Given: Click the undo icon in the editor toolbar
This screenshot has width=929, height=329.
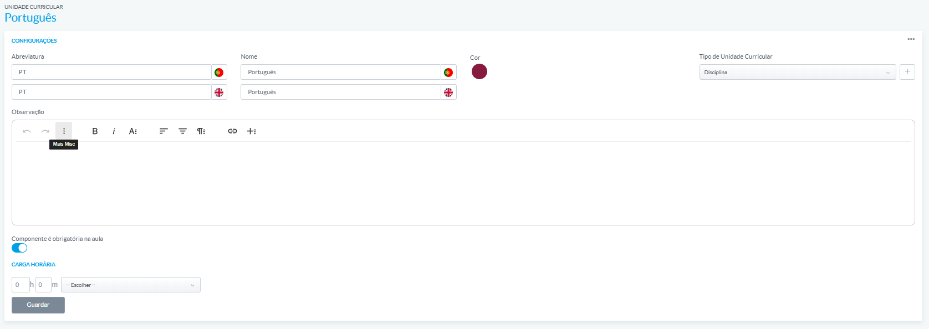Looking at the screenshot, I should [x=27, y=131].
